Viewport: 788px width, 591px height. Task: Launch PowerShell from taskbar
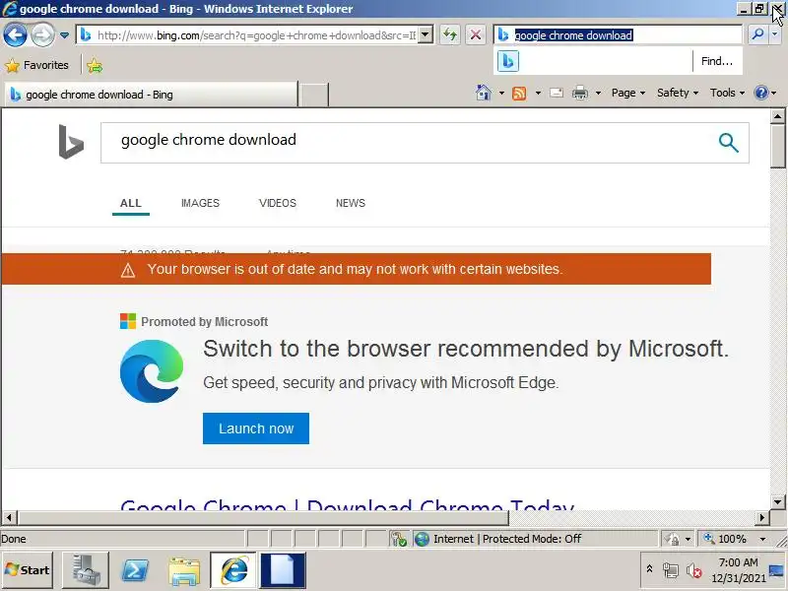[135, 570]
